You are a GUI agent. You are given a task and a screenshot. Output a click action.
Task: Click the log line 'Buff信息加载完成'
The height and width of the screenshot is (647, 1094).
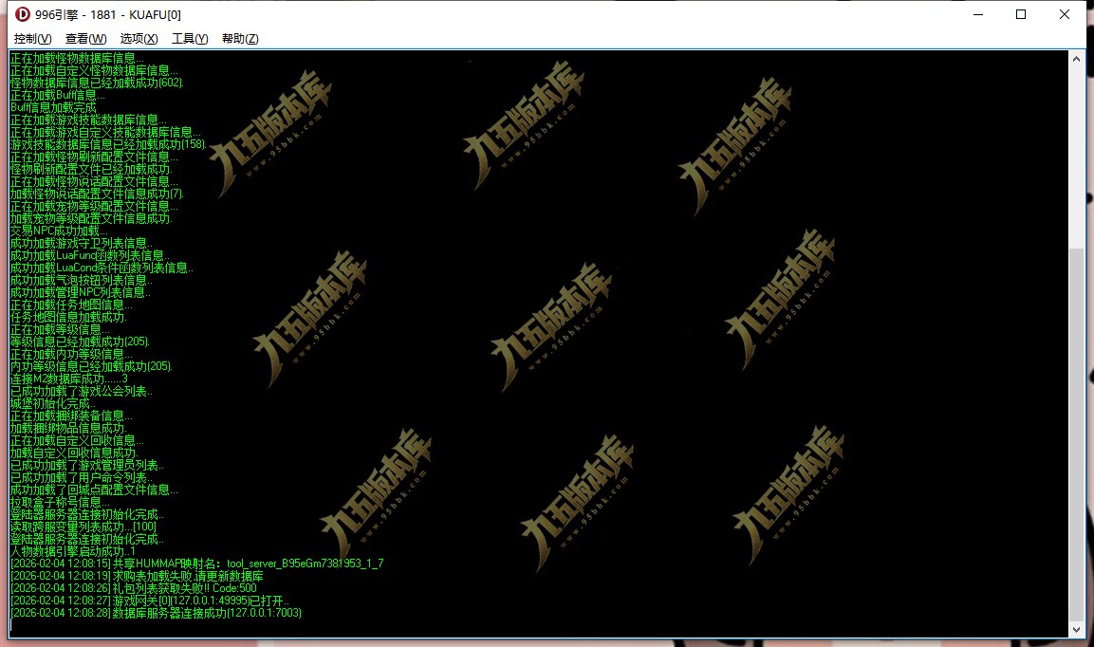pos(53,107)
